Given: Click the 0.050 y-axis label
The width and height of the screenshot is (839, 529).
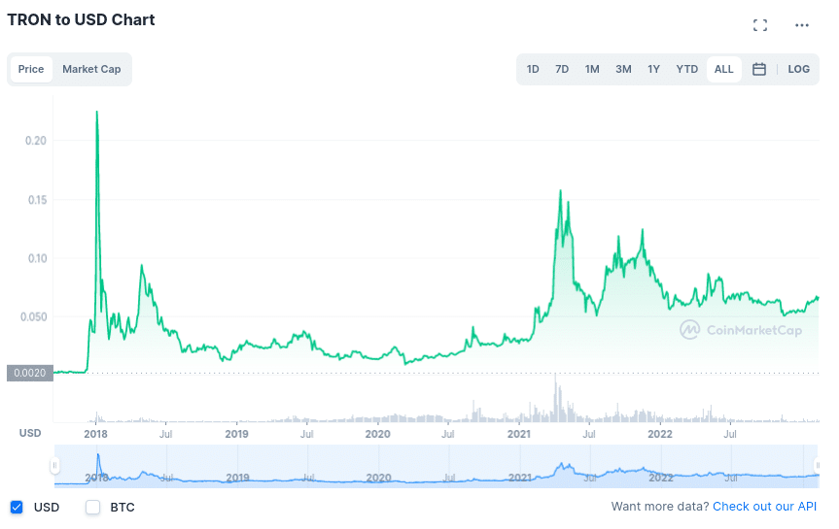Looking at the screenshot, I should (33, 316).
